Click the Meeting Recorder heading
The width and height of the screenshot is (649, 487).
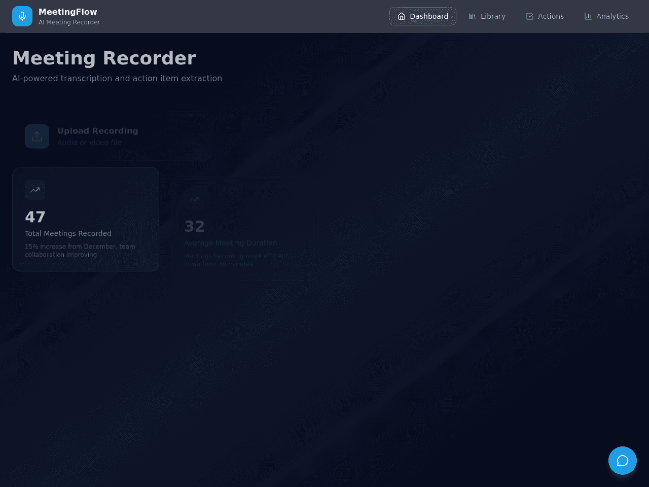click(x=104, y=58)
